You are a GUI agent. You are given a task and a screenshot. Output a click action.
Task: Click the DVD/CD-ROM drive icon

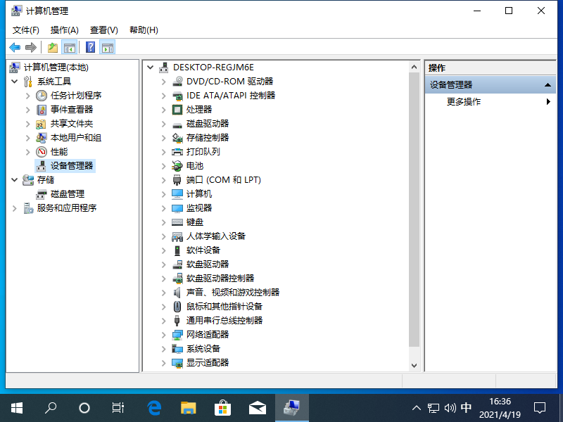point(177,82)
